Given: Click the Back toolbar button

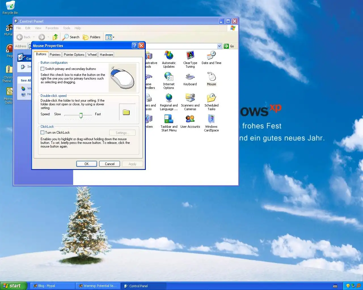Looking at the screenshot, I should [24, 37].
